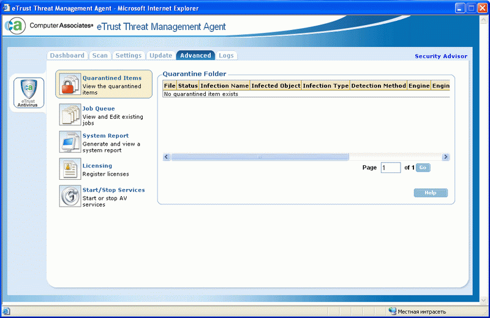
Task: Click the browser vertical scroll down arrow
Action: [483, 300]
